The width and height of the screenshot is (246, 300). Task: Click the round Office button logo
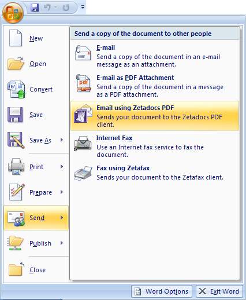13,13
